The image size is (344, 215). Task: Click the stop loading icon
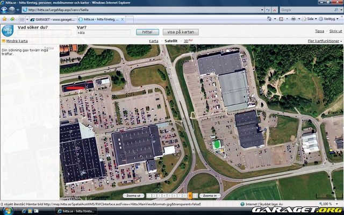pos(274,10)
